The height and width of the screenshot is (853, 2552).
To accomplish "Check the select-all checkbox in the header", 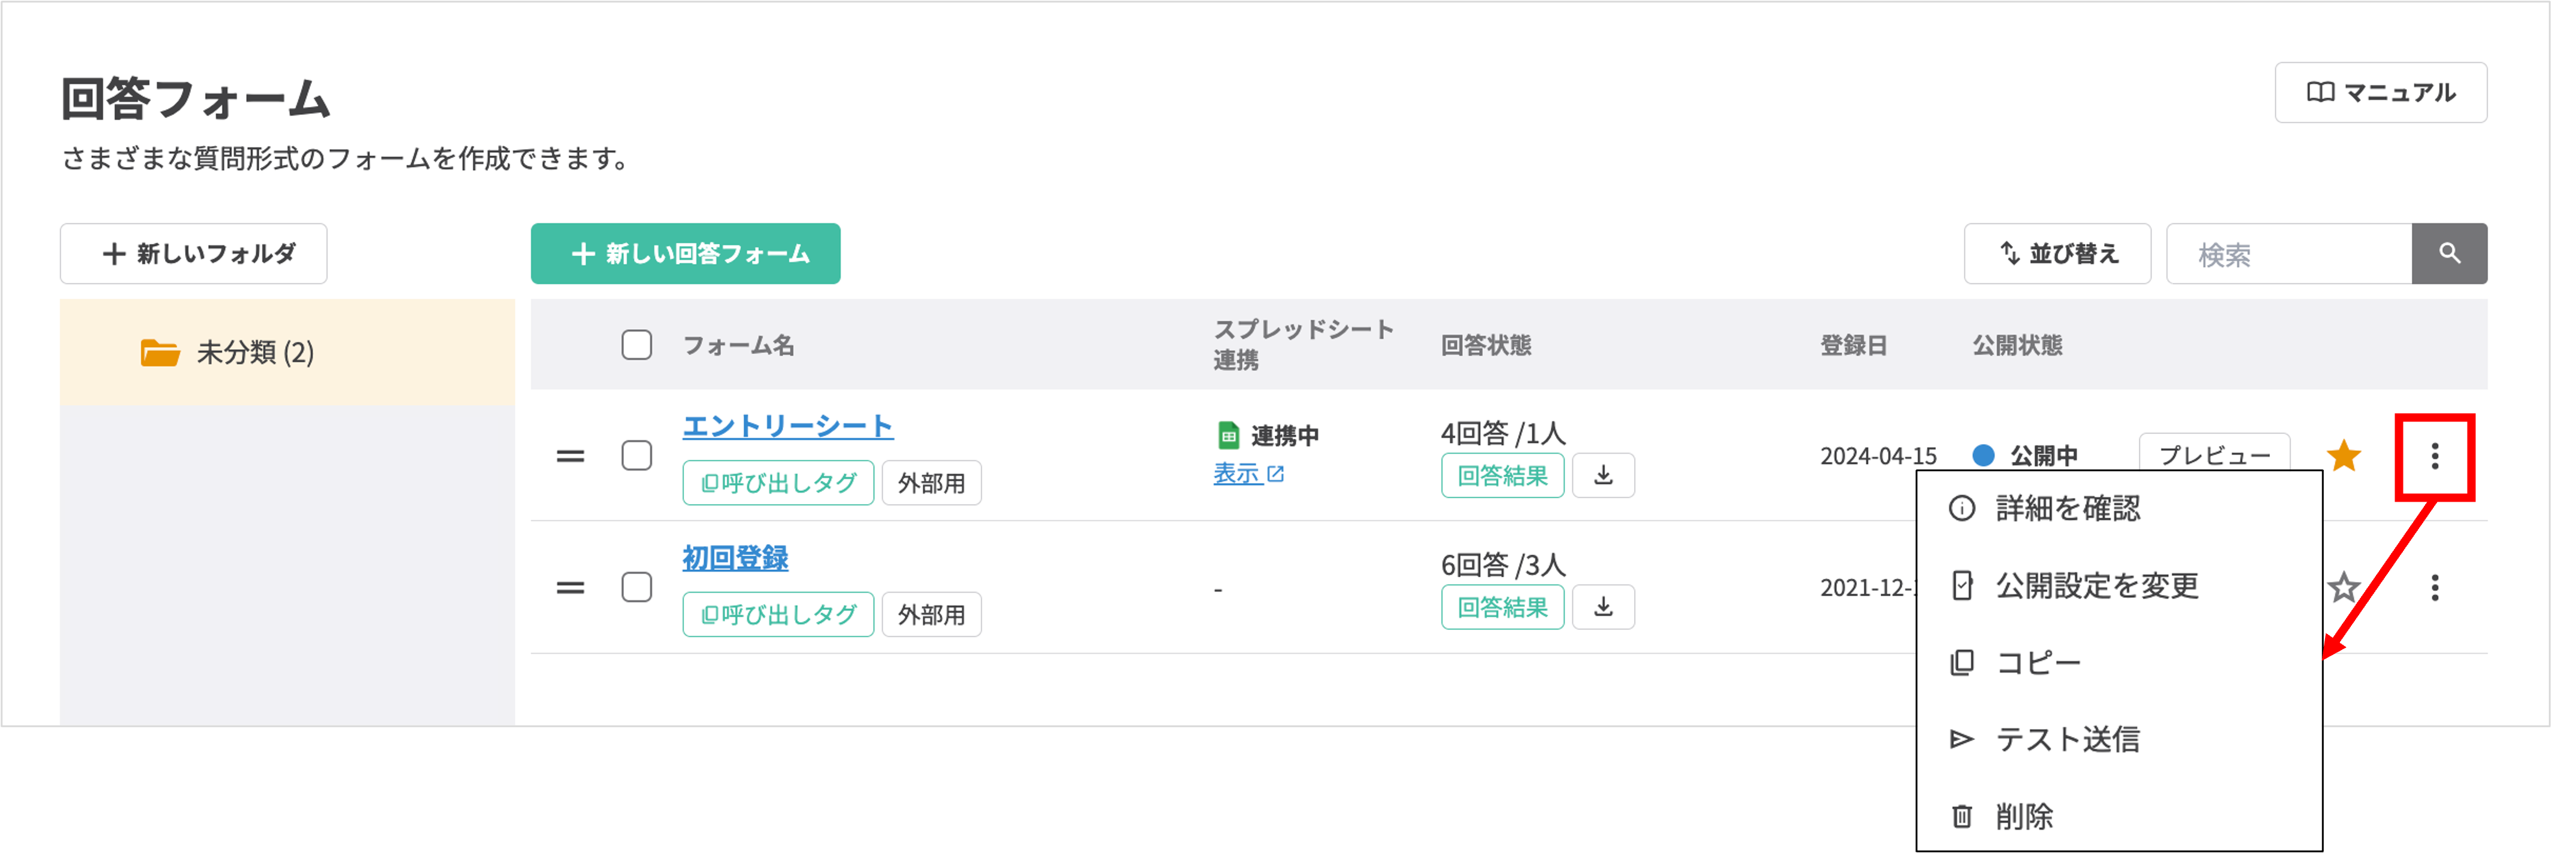I will point(636,345).
